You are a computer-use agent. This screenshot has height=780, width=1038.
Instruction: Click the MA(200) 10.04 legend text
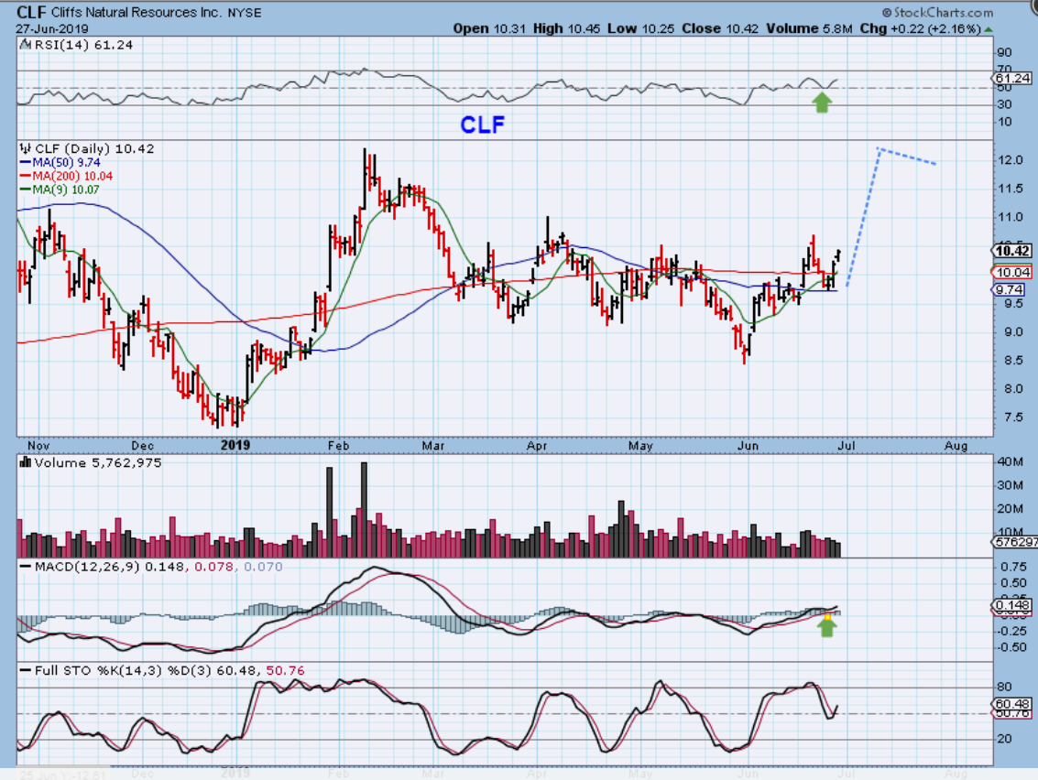coord(72,176)
